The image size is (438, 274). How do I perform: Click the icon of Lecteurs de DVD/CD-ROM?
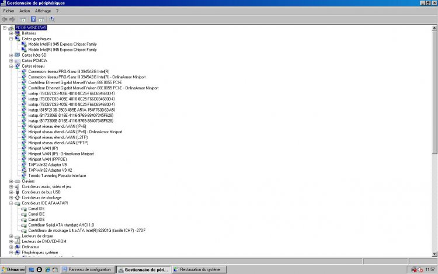(x=18, y=241)
